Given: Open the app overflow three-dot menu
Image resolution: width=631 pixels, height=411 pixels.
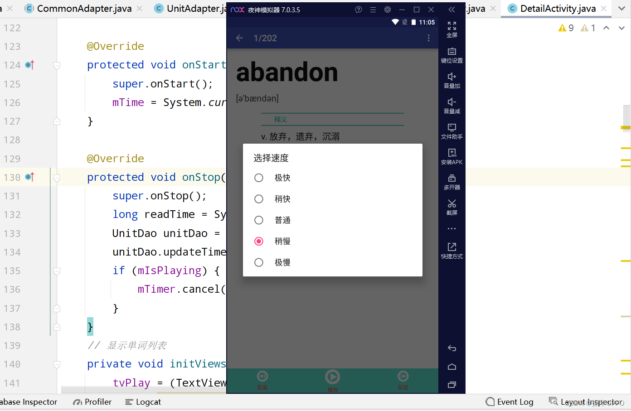Looking at the screenshot, I should 428,38.
